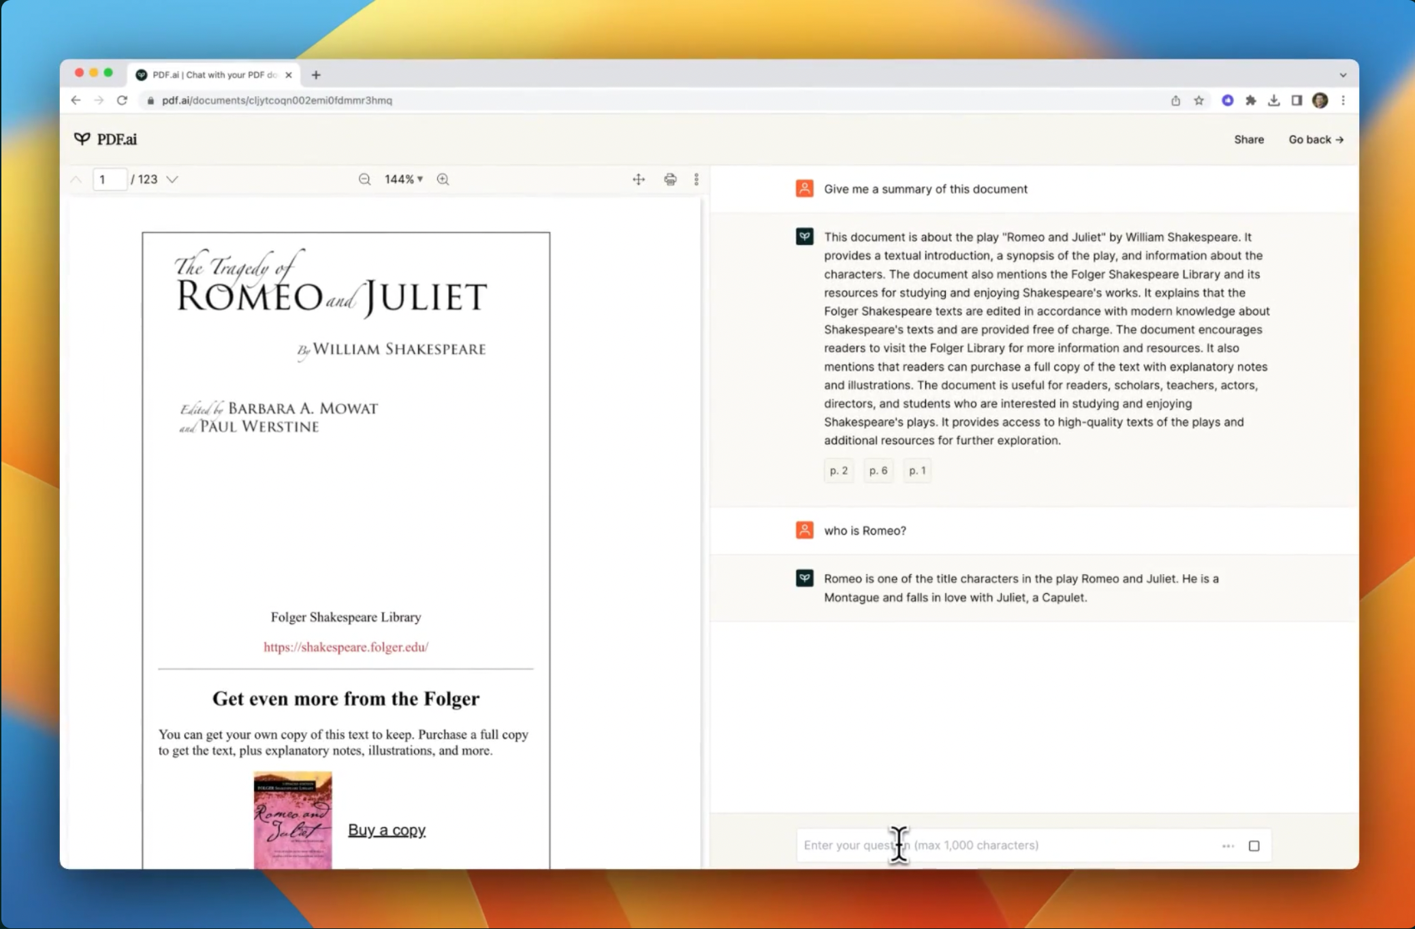Open the print icon in the PDF toolbar
The image size is (1415, 929).
(x=669, y=179)
